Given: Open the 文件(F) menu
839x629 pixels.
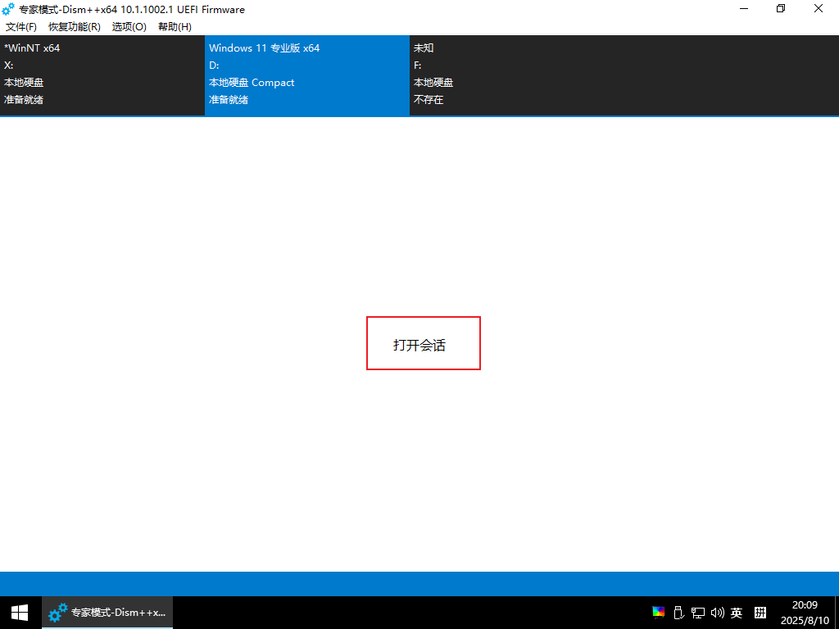Looking at the screenshot, I should (x=20, y=27).
